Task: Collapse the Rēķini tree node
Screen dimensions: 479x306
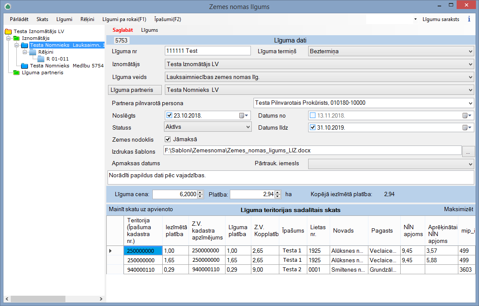Action: coord(25,52)
